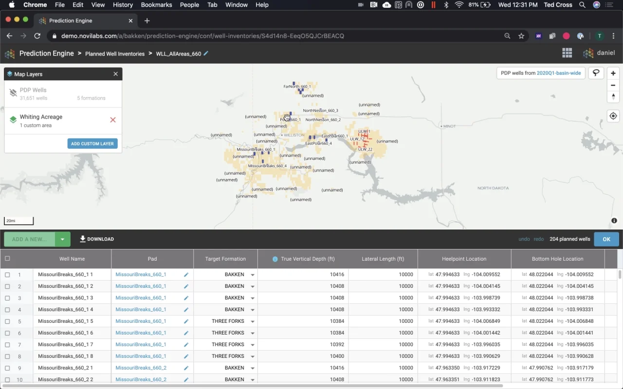Open Target Formation dropdown in row 10

point(253,380)
